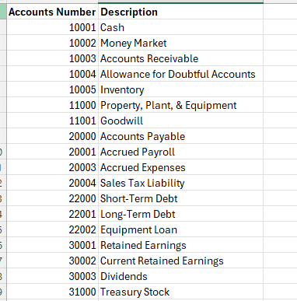Select the Accrued Payroll cell
The image size is (297, 301).
(180, 152)
